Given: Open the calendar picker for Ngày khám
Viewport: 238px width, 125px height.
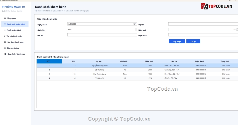Looking at the screenshot, I should 135,24.
